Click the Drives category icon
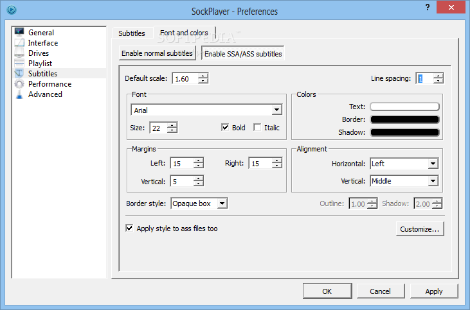Image resolution: width=470 pixels, height=310 pixels. pyautogui.click(x=19, y=53)
